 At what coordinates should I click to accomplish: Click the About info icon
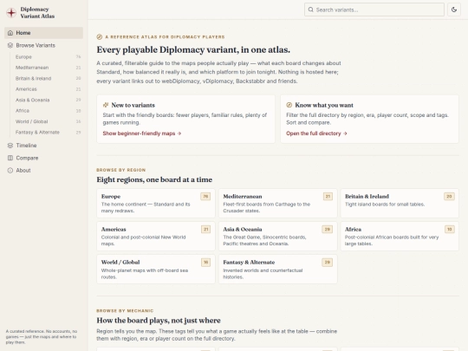coord(10,171)
